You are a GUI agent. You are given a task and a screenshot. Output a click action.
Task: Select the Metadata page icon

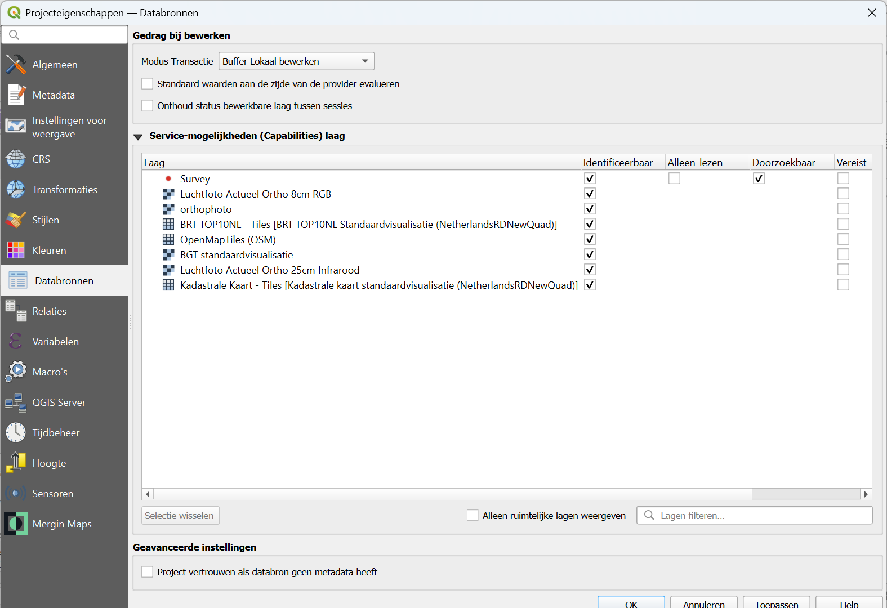[16, 95]
